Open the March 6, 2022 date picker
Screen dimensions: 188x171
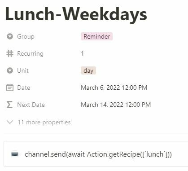coord(114,88)
